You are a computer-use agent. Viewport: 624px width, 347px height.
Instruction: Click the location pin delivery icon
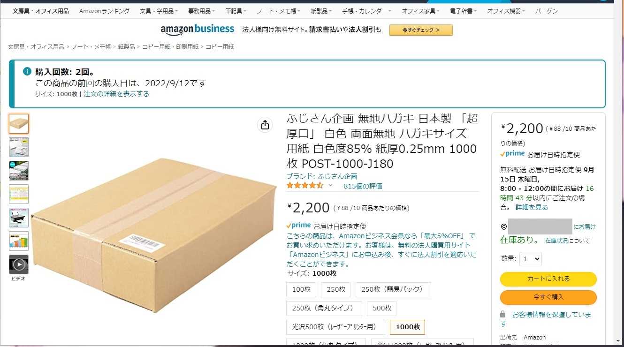pyautogui.click(x=503, y=227)
